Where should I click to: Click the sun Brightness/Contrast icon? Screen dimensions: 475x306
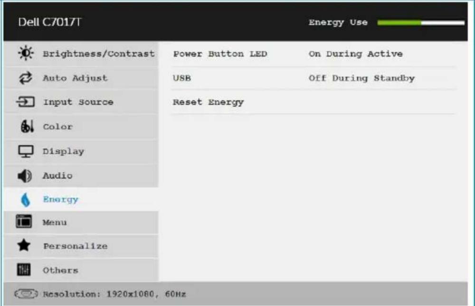(x=26, y=53)
